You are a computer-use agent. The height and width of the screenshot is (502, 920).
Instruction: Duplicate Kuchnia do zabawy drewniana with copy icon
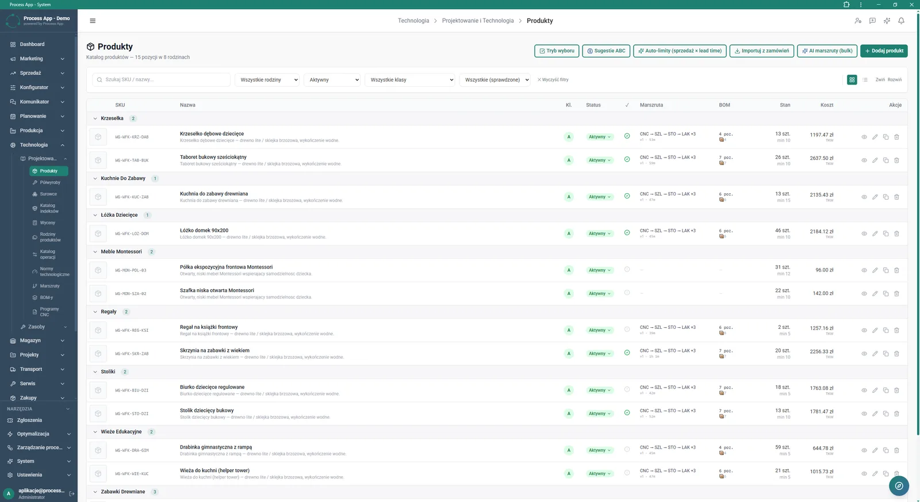point(885,197)
